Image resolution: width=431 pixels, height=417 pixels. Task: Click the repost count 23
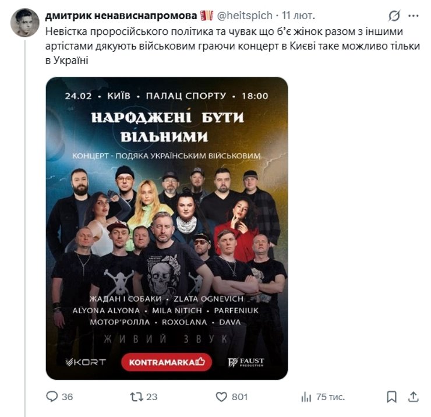152,397
